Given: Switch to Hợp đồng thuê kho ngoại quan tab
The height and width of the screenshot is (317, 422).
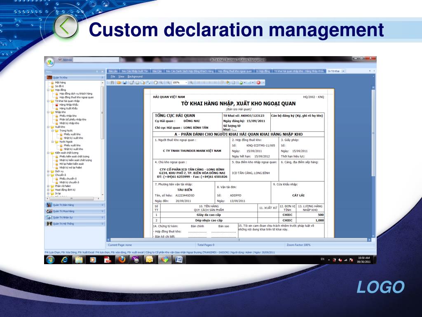Looking at the screenshot, I should tap(234, 71).
